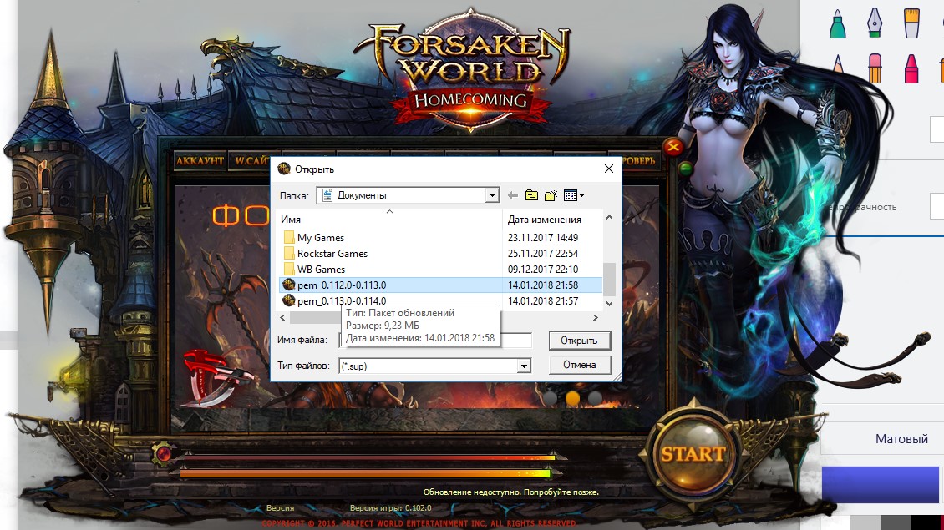The width and height of the screenshot is (944, 530).
Task: Click the lower yellow progress bar
Action: coord(365,474)
